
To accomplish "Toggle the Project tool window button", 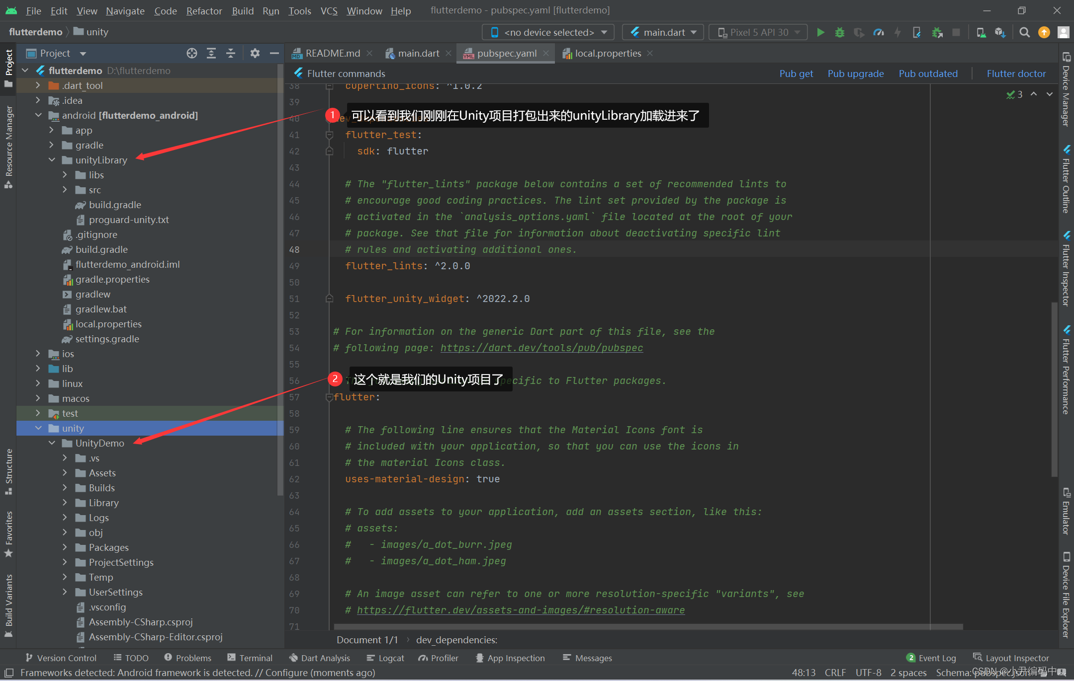I will [8, 68].
